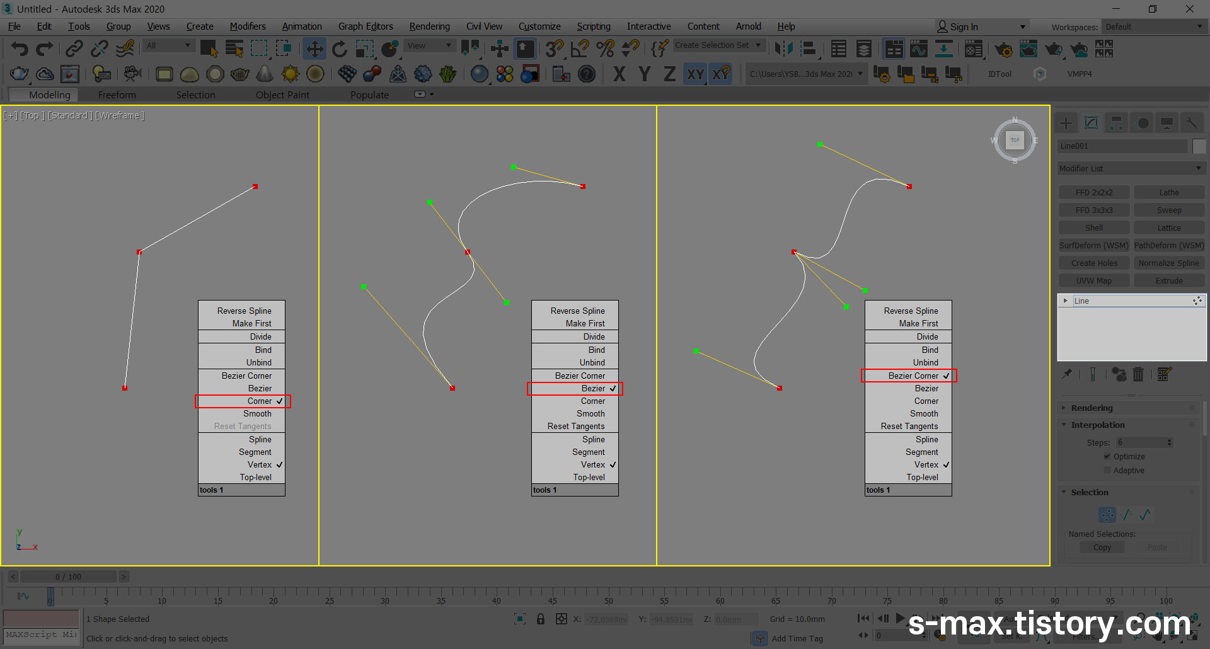
Task: Open the selection filter All dropdown
Action: tap(168, 45)
